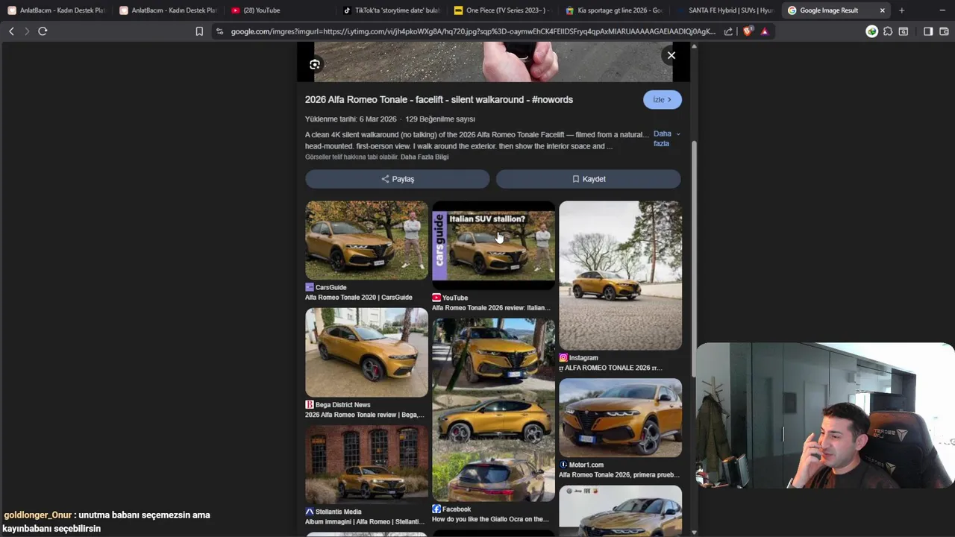Switch to first AnlatBacım tab
Viewport: 955px width, 537px height.
click(56, 10)
